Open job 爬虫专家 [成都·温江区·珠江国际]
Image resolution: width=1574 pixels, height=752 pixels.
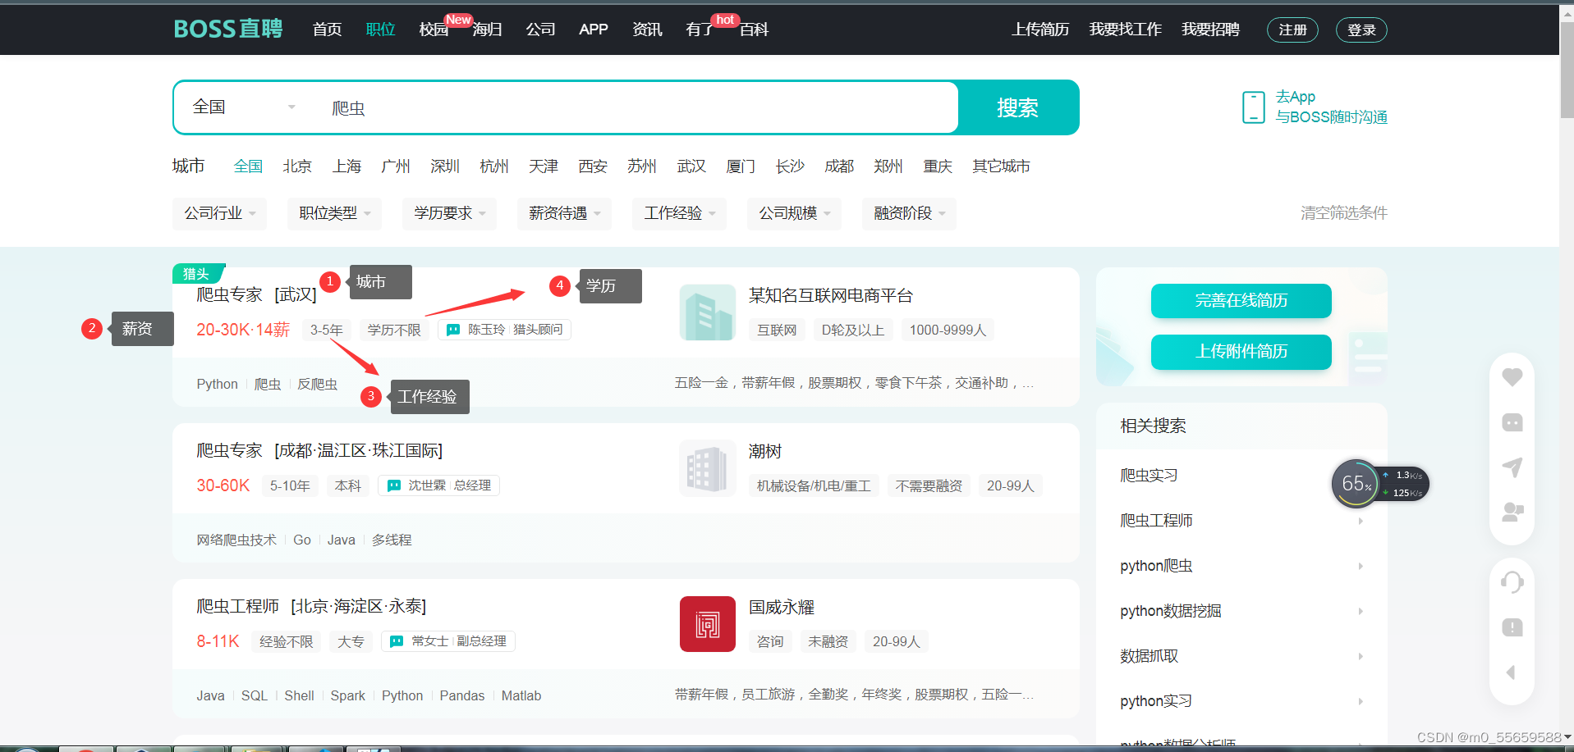pos(319,450)
